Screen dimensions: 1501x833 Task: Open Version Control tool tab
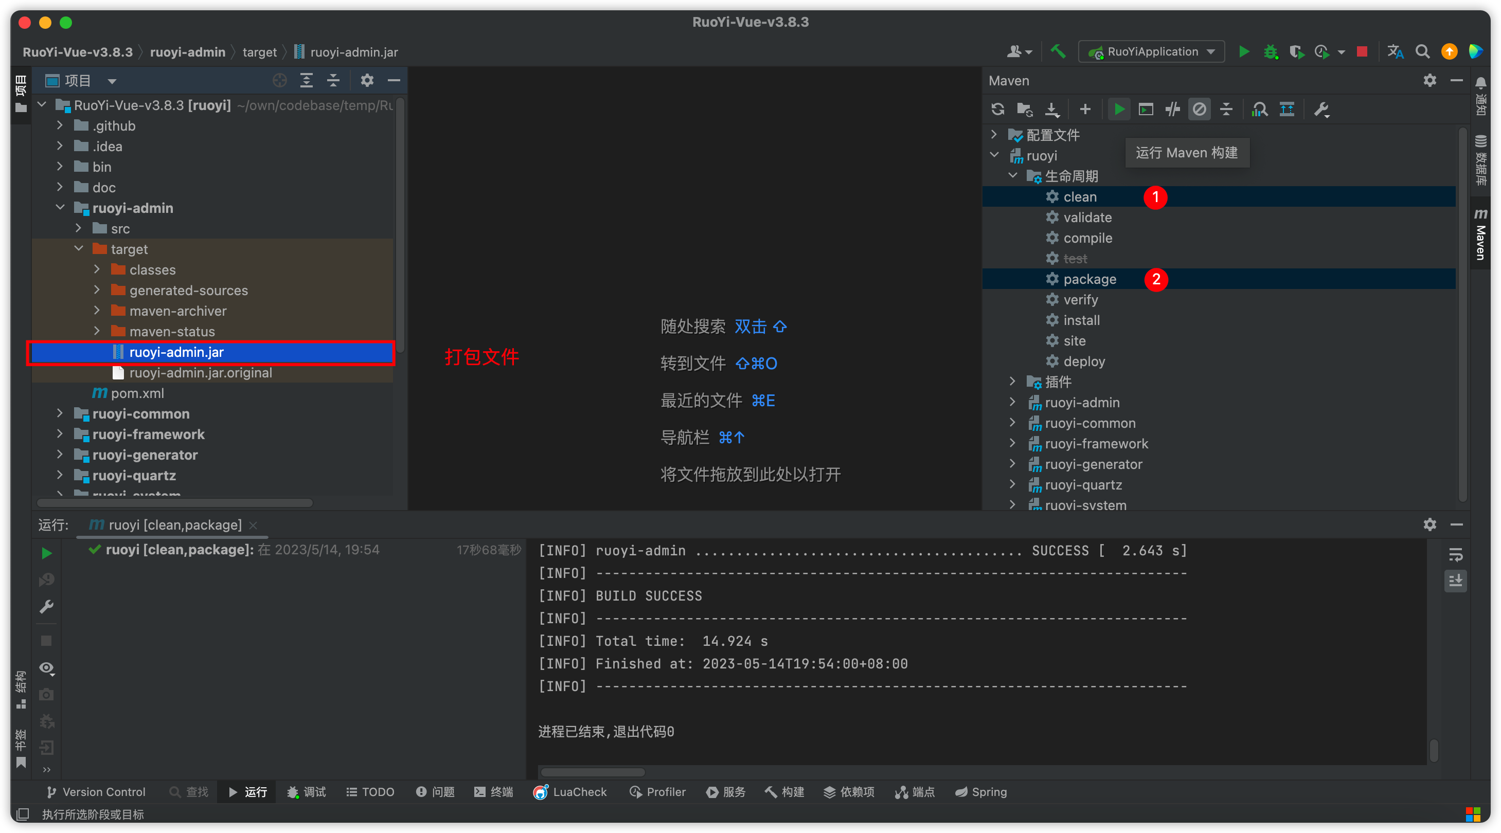[96, 792]
